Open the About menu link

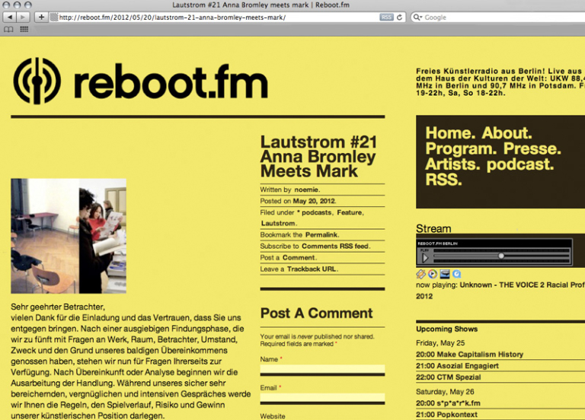pyautogui.click(x=507, y=133)
